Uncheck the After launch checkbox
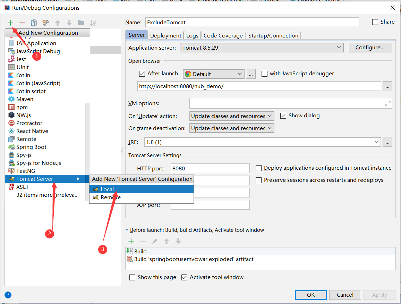The width and height of the screenshot is (401, 304). point(142,74)
